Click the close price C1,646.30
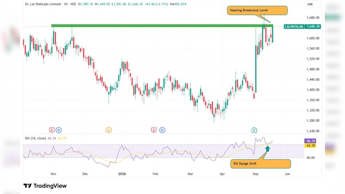The width and height of the screenshot is (345, 194). (135, 4)
